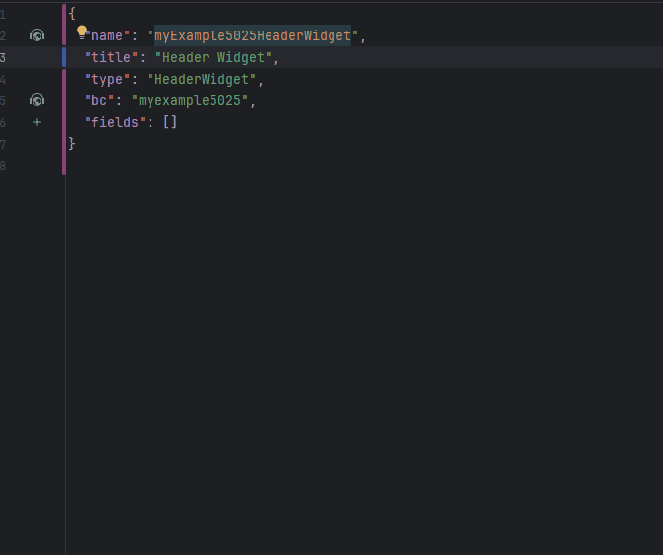Click the "type" key
The width and height of the screenshot is (663, 555).
click(107, 79)
